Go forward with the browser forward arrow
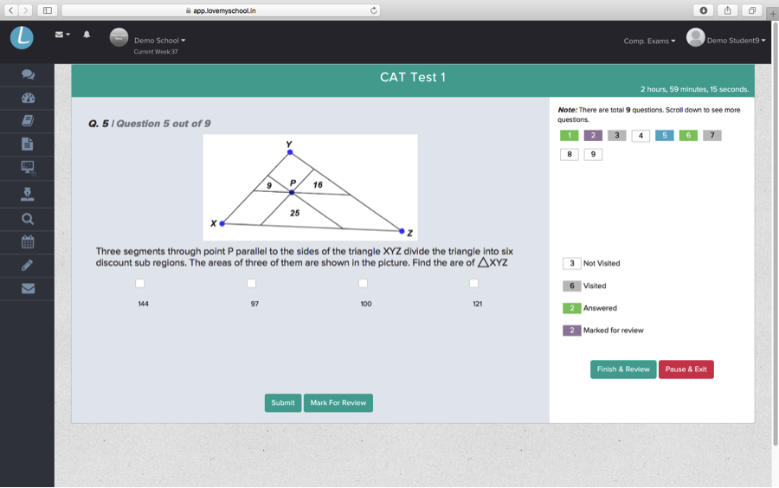 pos(25,10)
